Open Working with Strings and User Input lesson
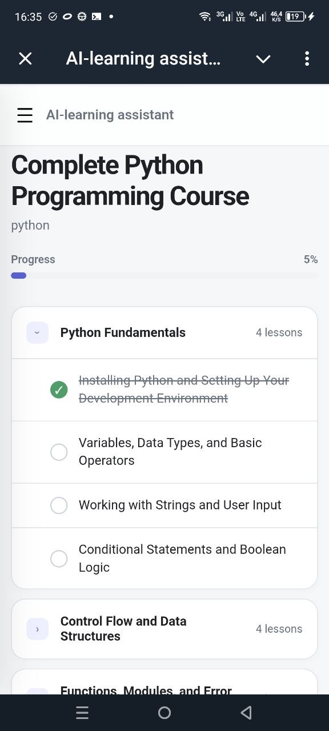Viewport: 329px width, 731px height. point(180,505)
